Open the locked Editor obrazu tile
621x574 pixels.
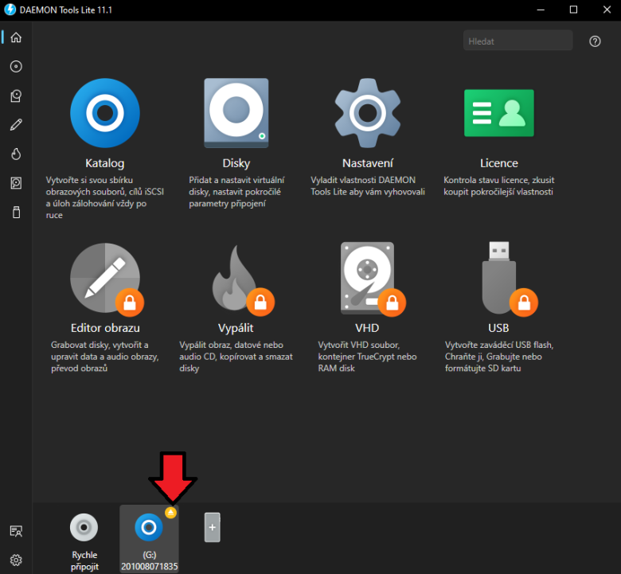[104, 279]
